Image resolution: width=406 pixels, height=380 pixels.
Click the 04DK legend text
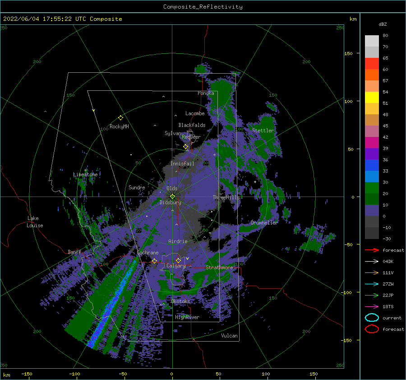[388, 261]
